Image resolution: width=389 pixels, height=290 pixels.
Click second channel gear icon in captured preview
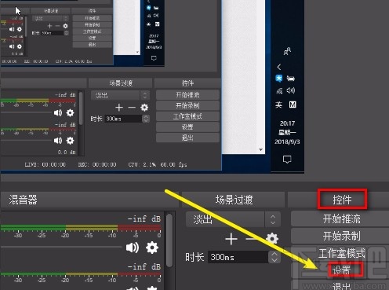pyautogui.click(x=70, y=141)
